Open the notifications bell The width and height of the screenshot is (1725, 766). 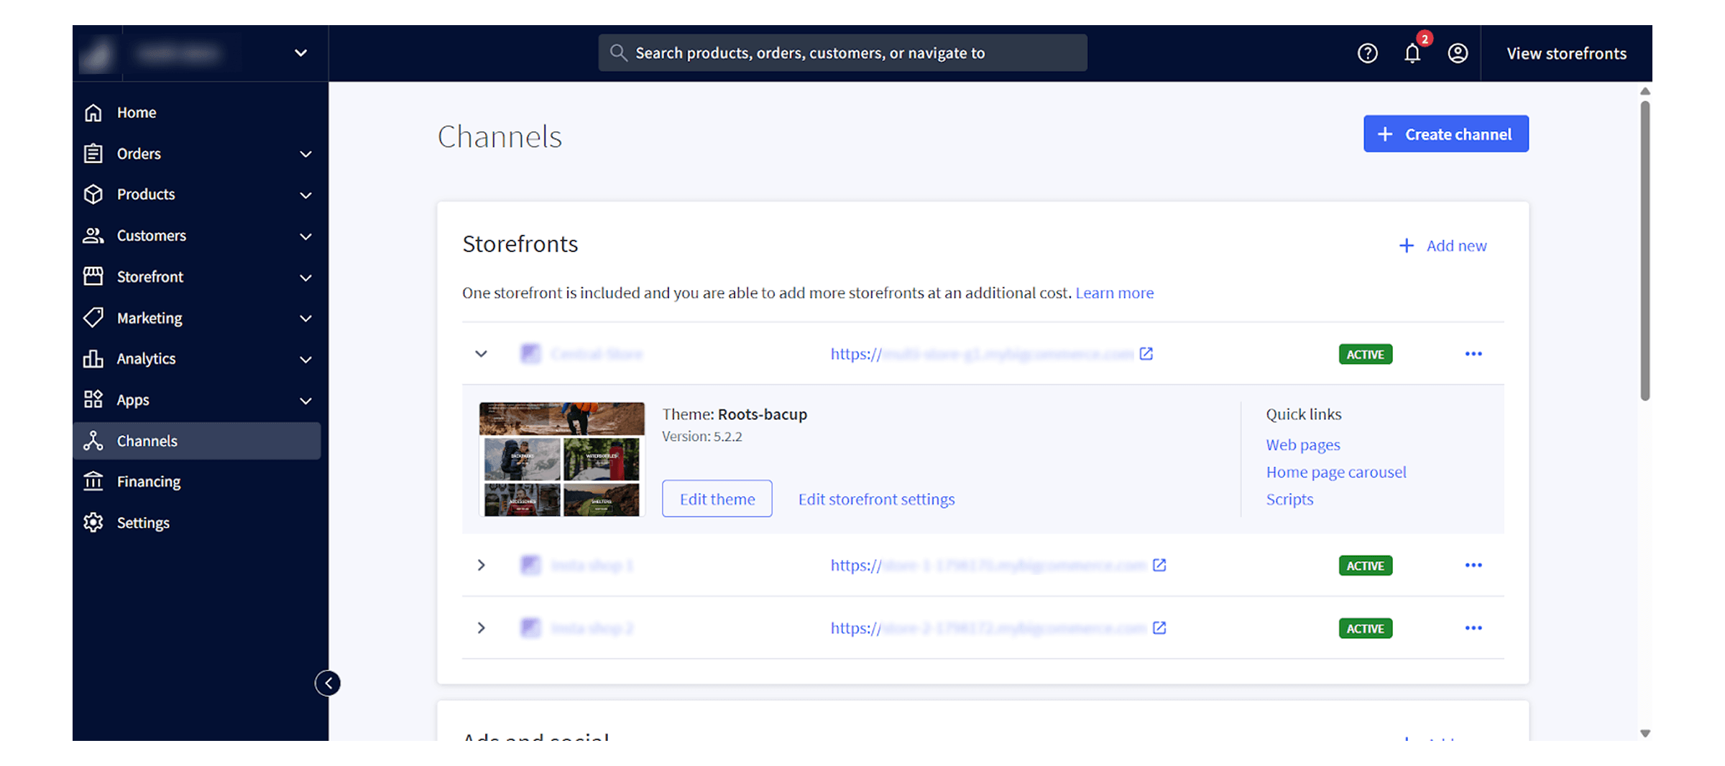[x=1412, y=52]
